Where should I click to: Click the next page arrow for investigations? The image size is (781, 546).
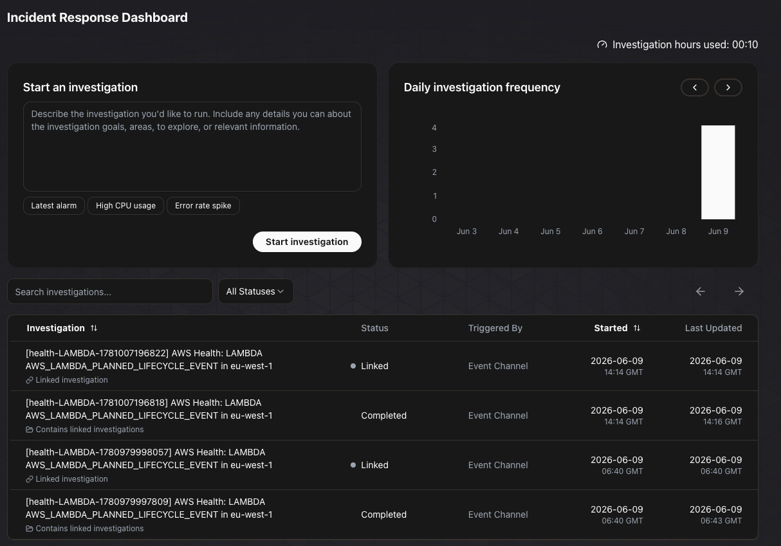[x=739, y=291]
